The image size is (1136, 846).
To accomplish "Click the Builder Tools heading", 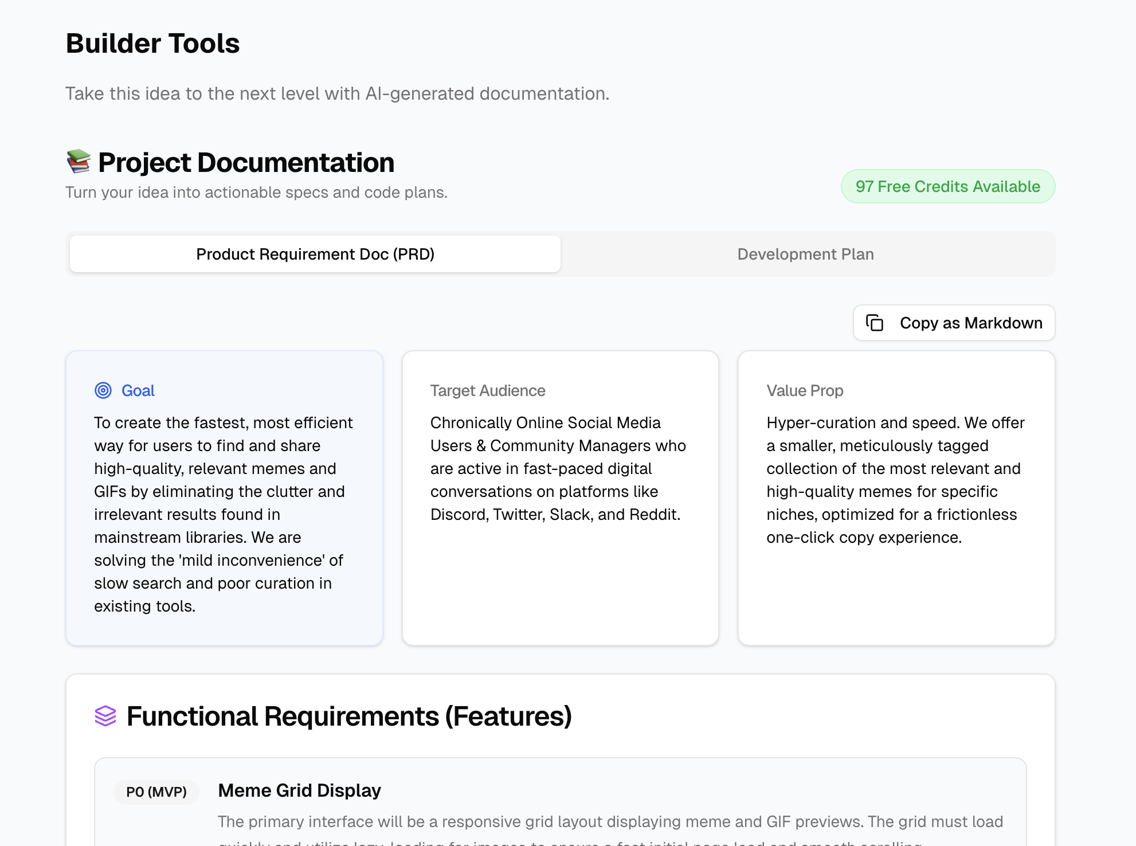I will (x=153, y=43).
